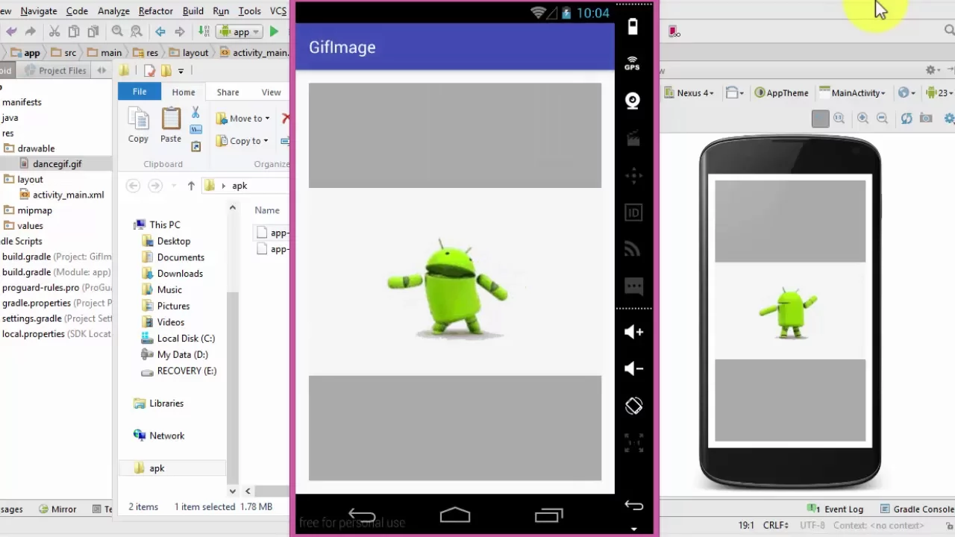The width and height of the screenshot is (955, 537).
Task: Select Local Disk (C:) in Explorer
Action: 178,339
